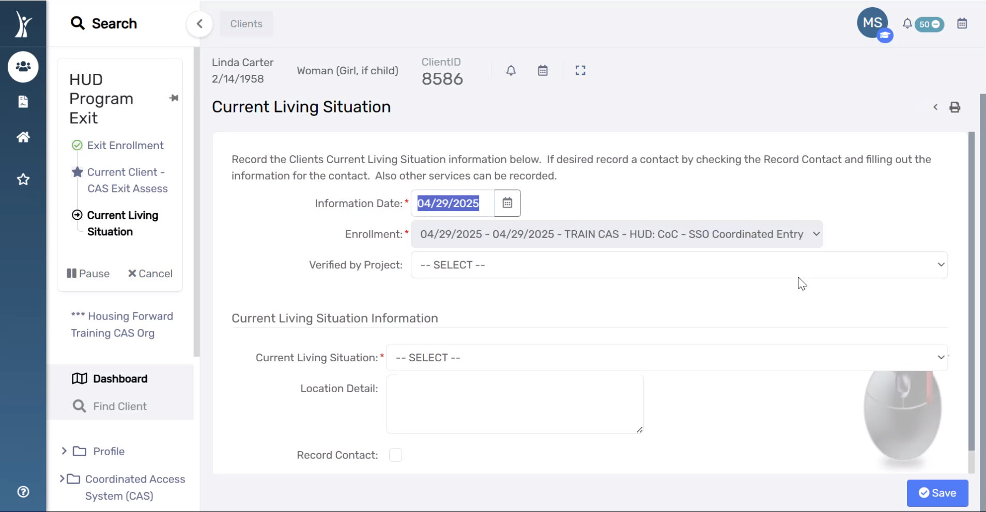986x512 pixels.
Task: Check the Record Contact checkbox
Action: pos(395,455)
